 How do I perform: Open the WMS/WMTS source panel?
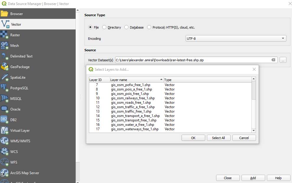(21, 141)
